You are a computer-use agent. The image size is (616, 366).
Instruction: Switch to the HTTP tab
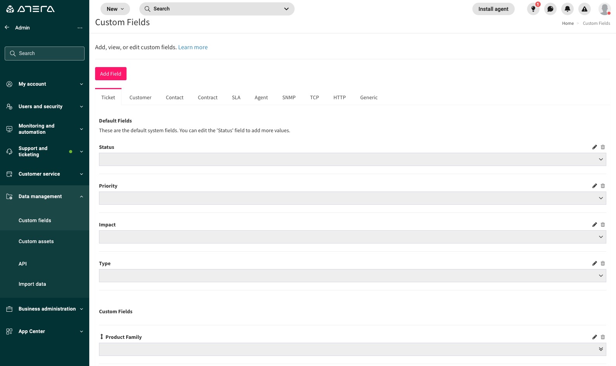[340, 97]
